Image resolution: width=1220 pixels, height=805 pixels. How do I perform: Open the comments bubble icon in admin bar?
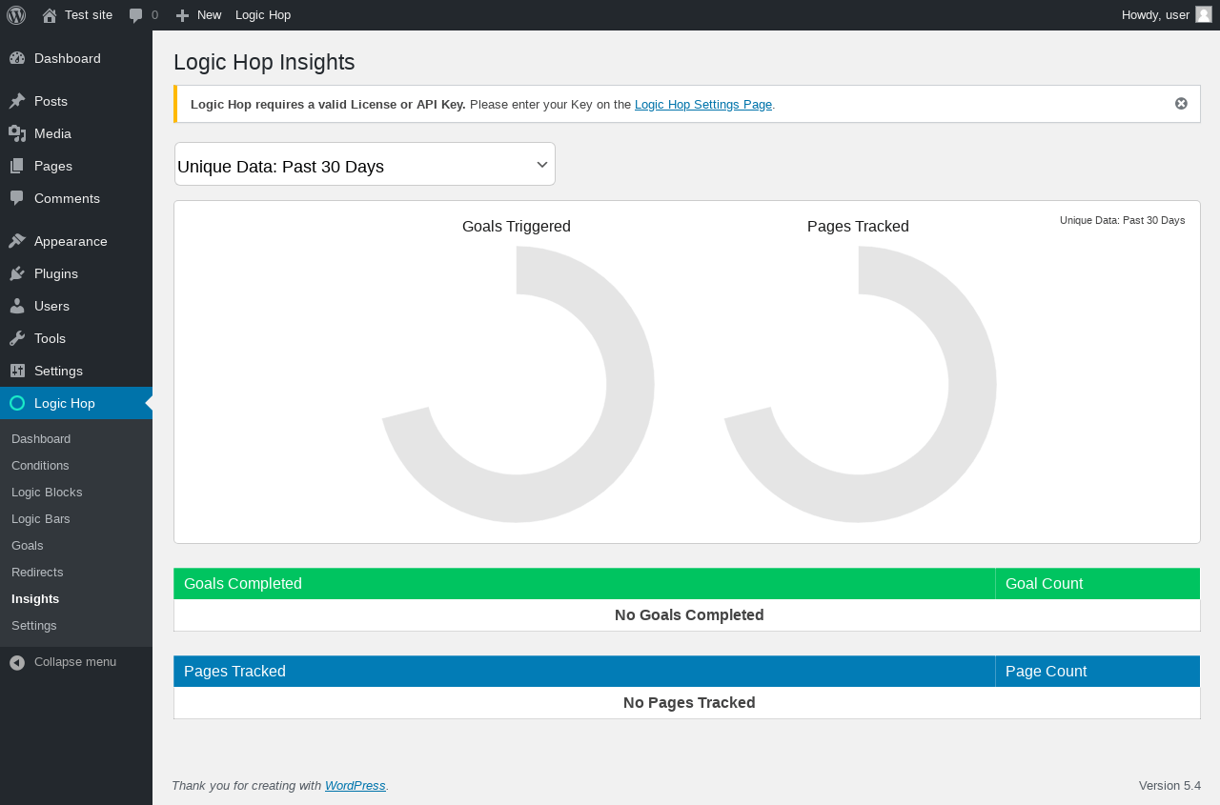(x=136, y=15)
